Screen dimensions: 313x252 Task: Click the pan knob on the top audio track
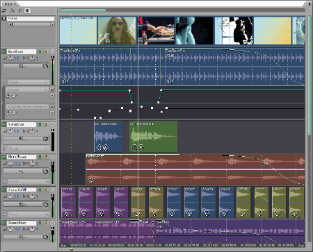pos(32,58)
